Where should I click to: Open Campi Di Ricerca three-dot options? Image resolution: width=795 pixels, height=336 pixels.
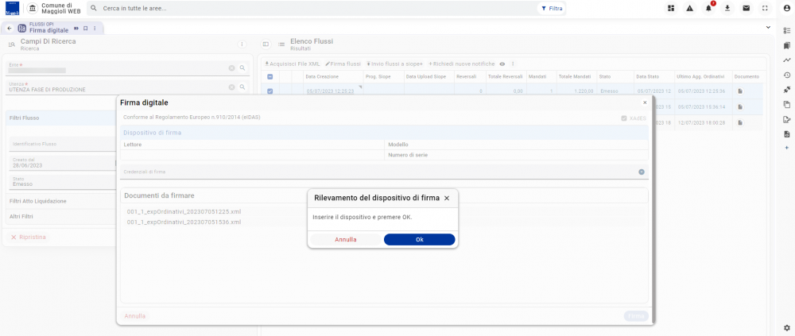click(x=242, y=44)
